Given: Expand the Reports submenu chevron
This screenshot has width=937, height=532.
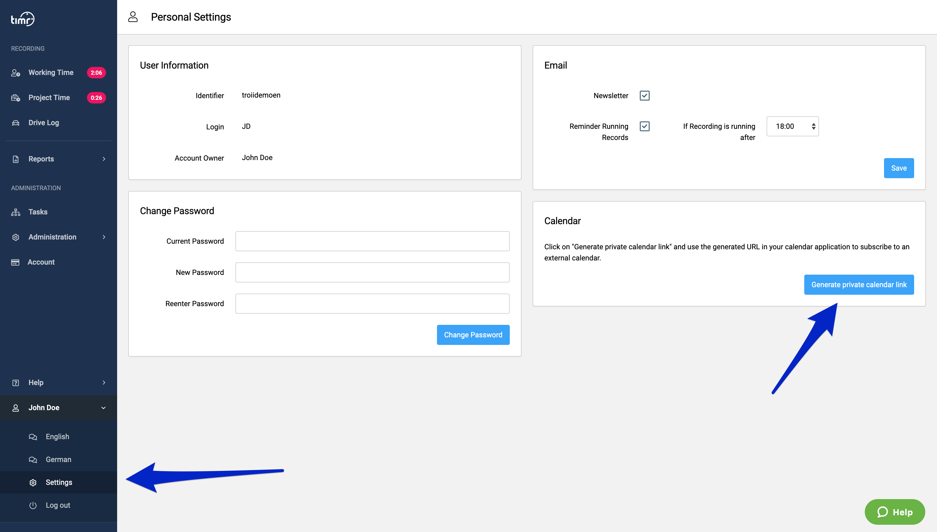Looking at the screenshot, I should coord(104,159).
